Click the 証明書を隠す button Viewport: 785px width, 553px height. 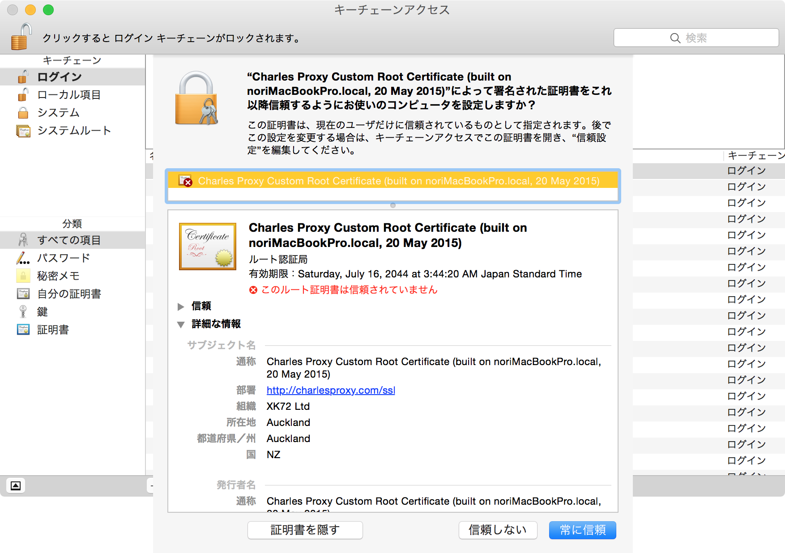(305, 530)
